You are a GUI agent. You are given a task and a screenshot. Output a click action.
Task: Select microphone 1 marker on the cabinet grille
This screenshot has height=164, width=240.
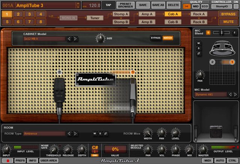pyautogui.click(x=133, y=72)
